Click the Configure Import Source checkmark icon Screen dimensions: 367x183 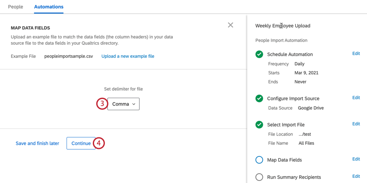tap(259, 99)
